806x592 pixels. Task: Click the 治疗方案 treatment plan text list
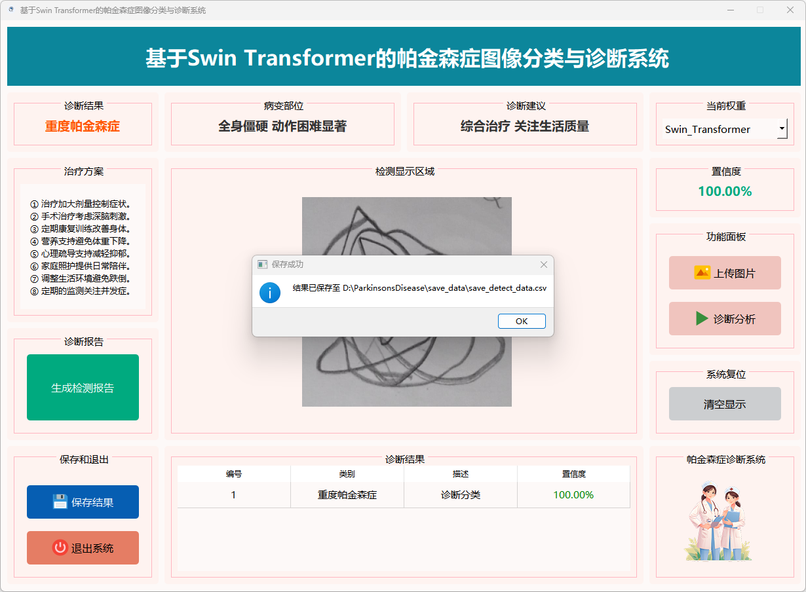pos(83,248)
